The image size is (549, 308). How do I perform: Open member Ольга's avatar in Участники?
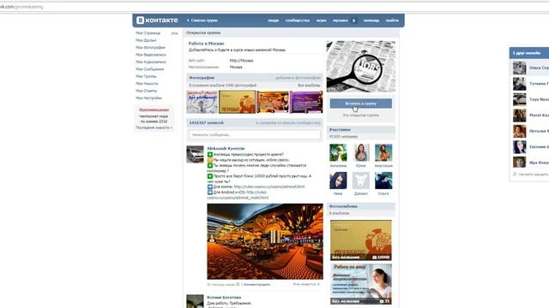pos(383,181)
